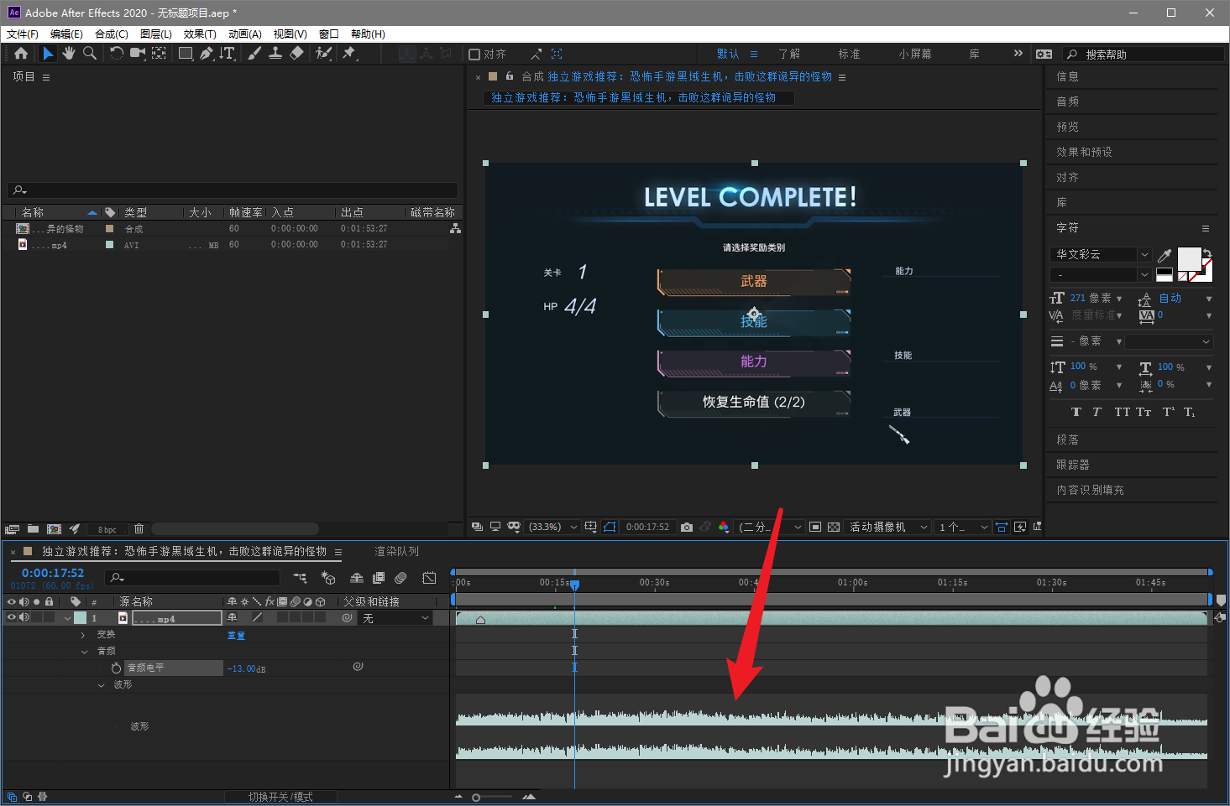Select the Eraser tool

[296, 53]
